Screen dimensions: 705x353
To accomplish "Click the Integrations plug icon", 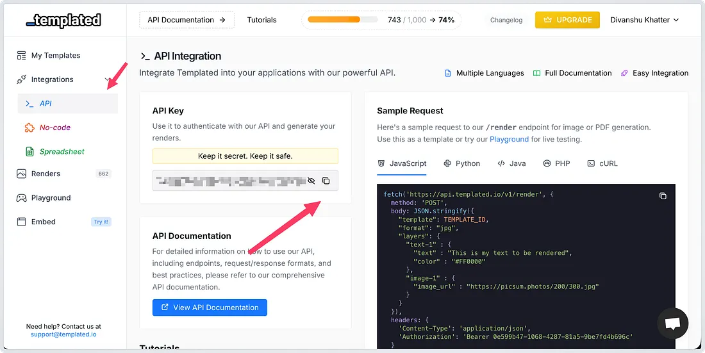I will click(22, 79).
